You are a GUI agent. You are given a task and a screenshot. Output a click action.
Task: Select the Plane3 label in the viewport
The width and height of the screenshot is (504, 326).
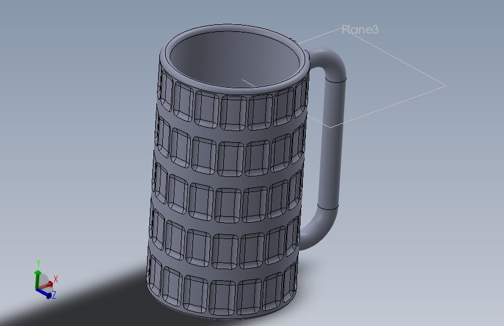(360, 30)
